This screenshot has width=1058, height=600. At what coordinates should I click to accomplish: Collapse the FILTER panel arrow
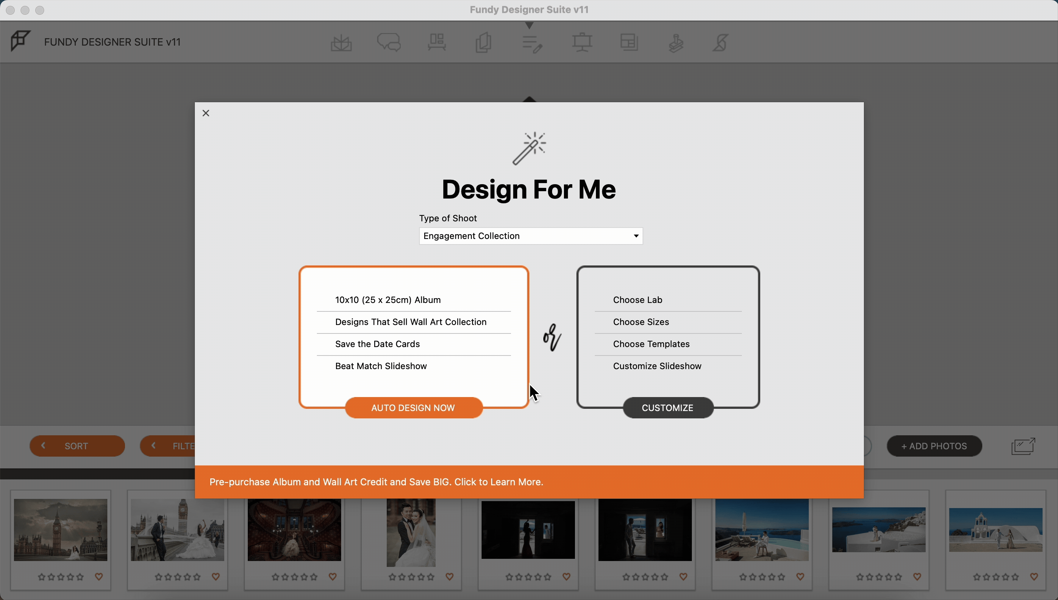pyautogui.click(x=154, y=446)
